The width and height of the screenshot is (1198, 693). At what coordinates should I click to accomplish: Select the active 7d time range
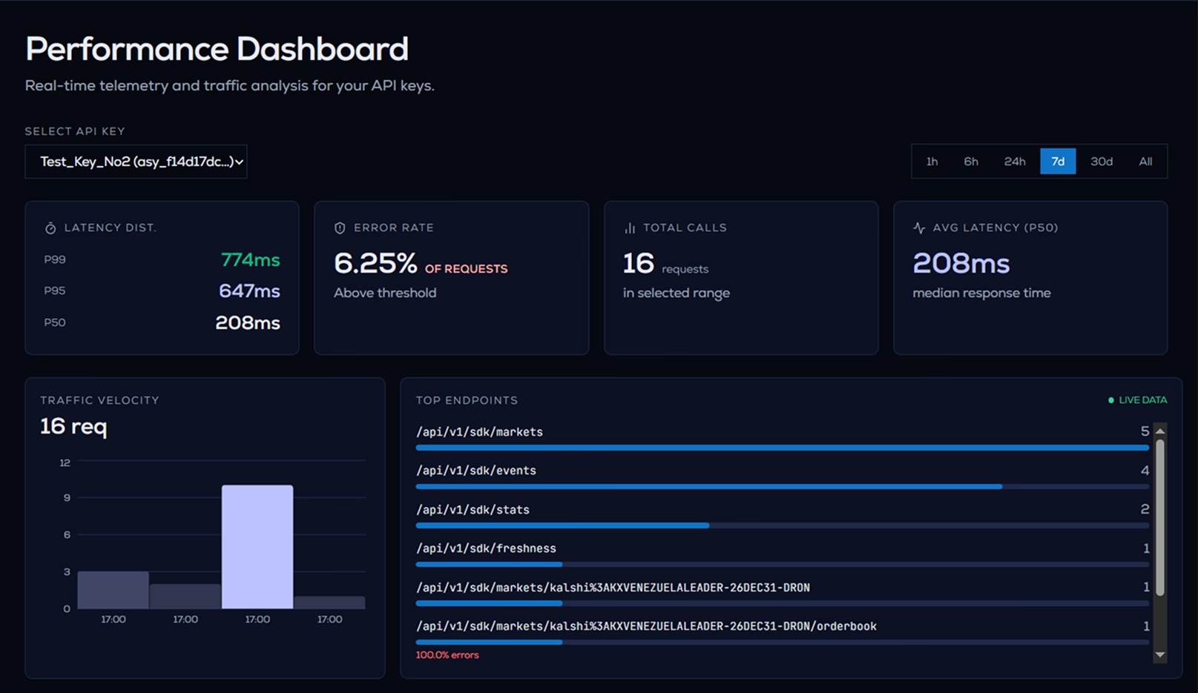[1058, 162]
